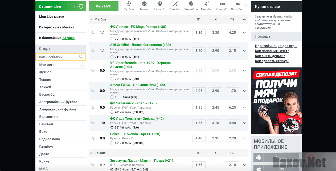Click the search magnifier icon

(x=81, y=57)
